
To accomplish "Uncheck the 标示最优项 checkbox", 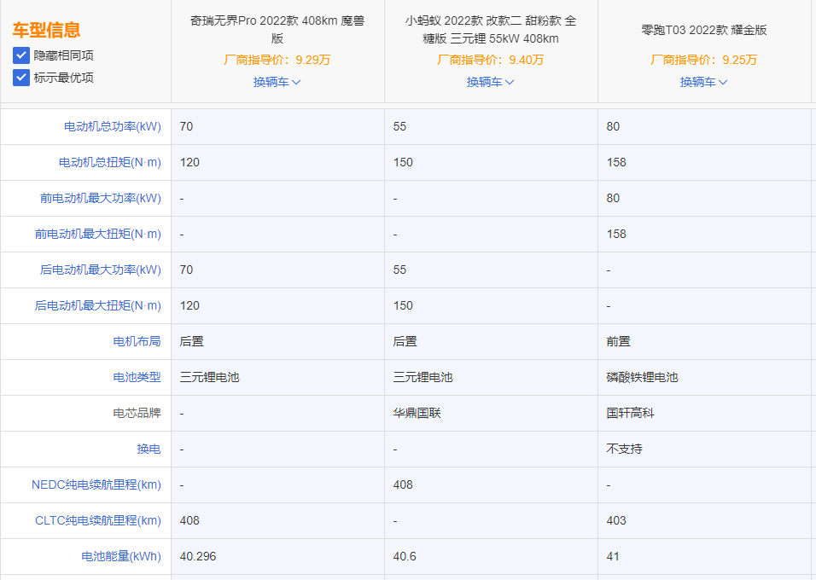I will pos(21,78).
